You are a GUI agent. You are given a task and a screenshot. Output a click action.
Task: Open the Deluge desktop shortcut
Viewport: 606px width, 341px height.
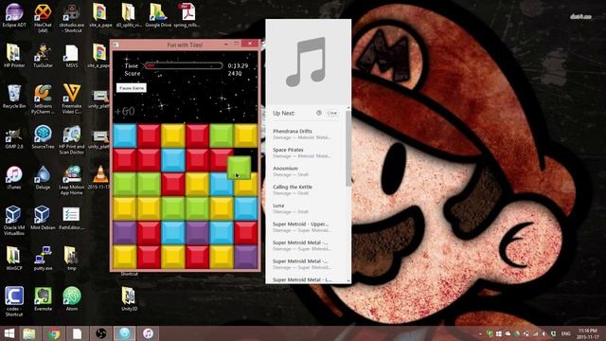(x=43, y=177)
